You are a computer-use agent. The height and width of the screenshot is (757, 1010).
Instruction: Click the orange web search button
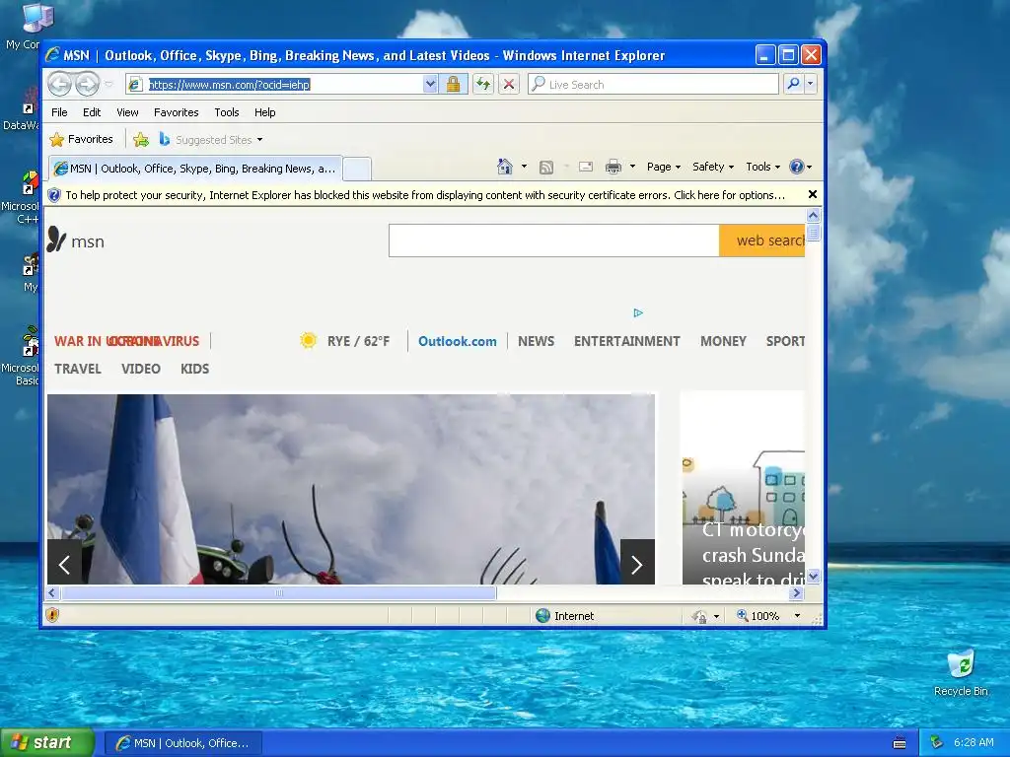pos(762,241)
